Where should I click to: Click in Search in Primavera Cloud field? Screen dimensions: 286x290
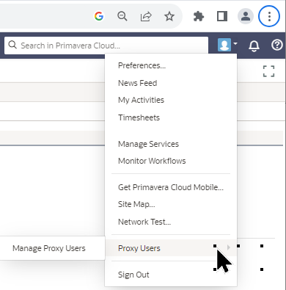[x=106, y=46]
